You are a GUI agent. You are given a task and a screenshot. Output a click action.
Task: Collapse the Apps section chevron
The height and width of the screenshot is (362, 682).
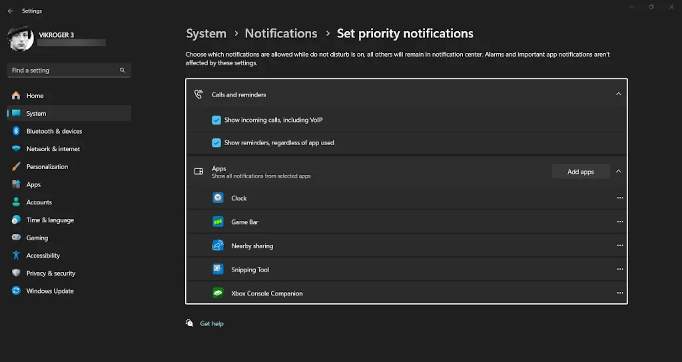[618, 171]
